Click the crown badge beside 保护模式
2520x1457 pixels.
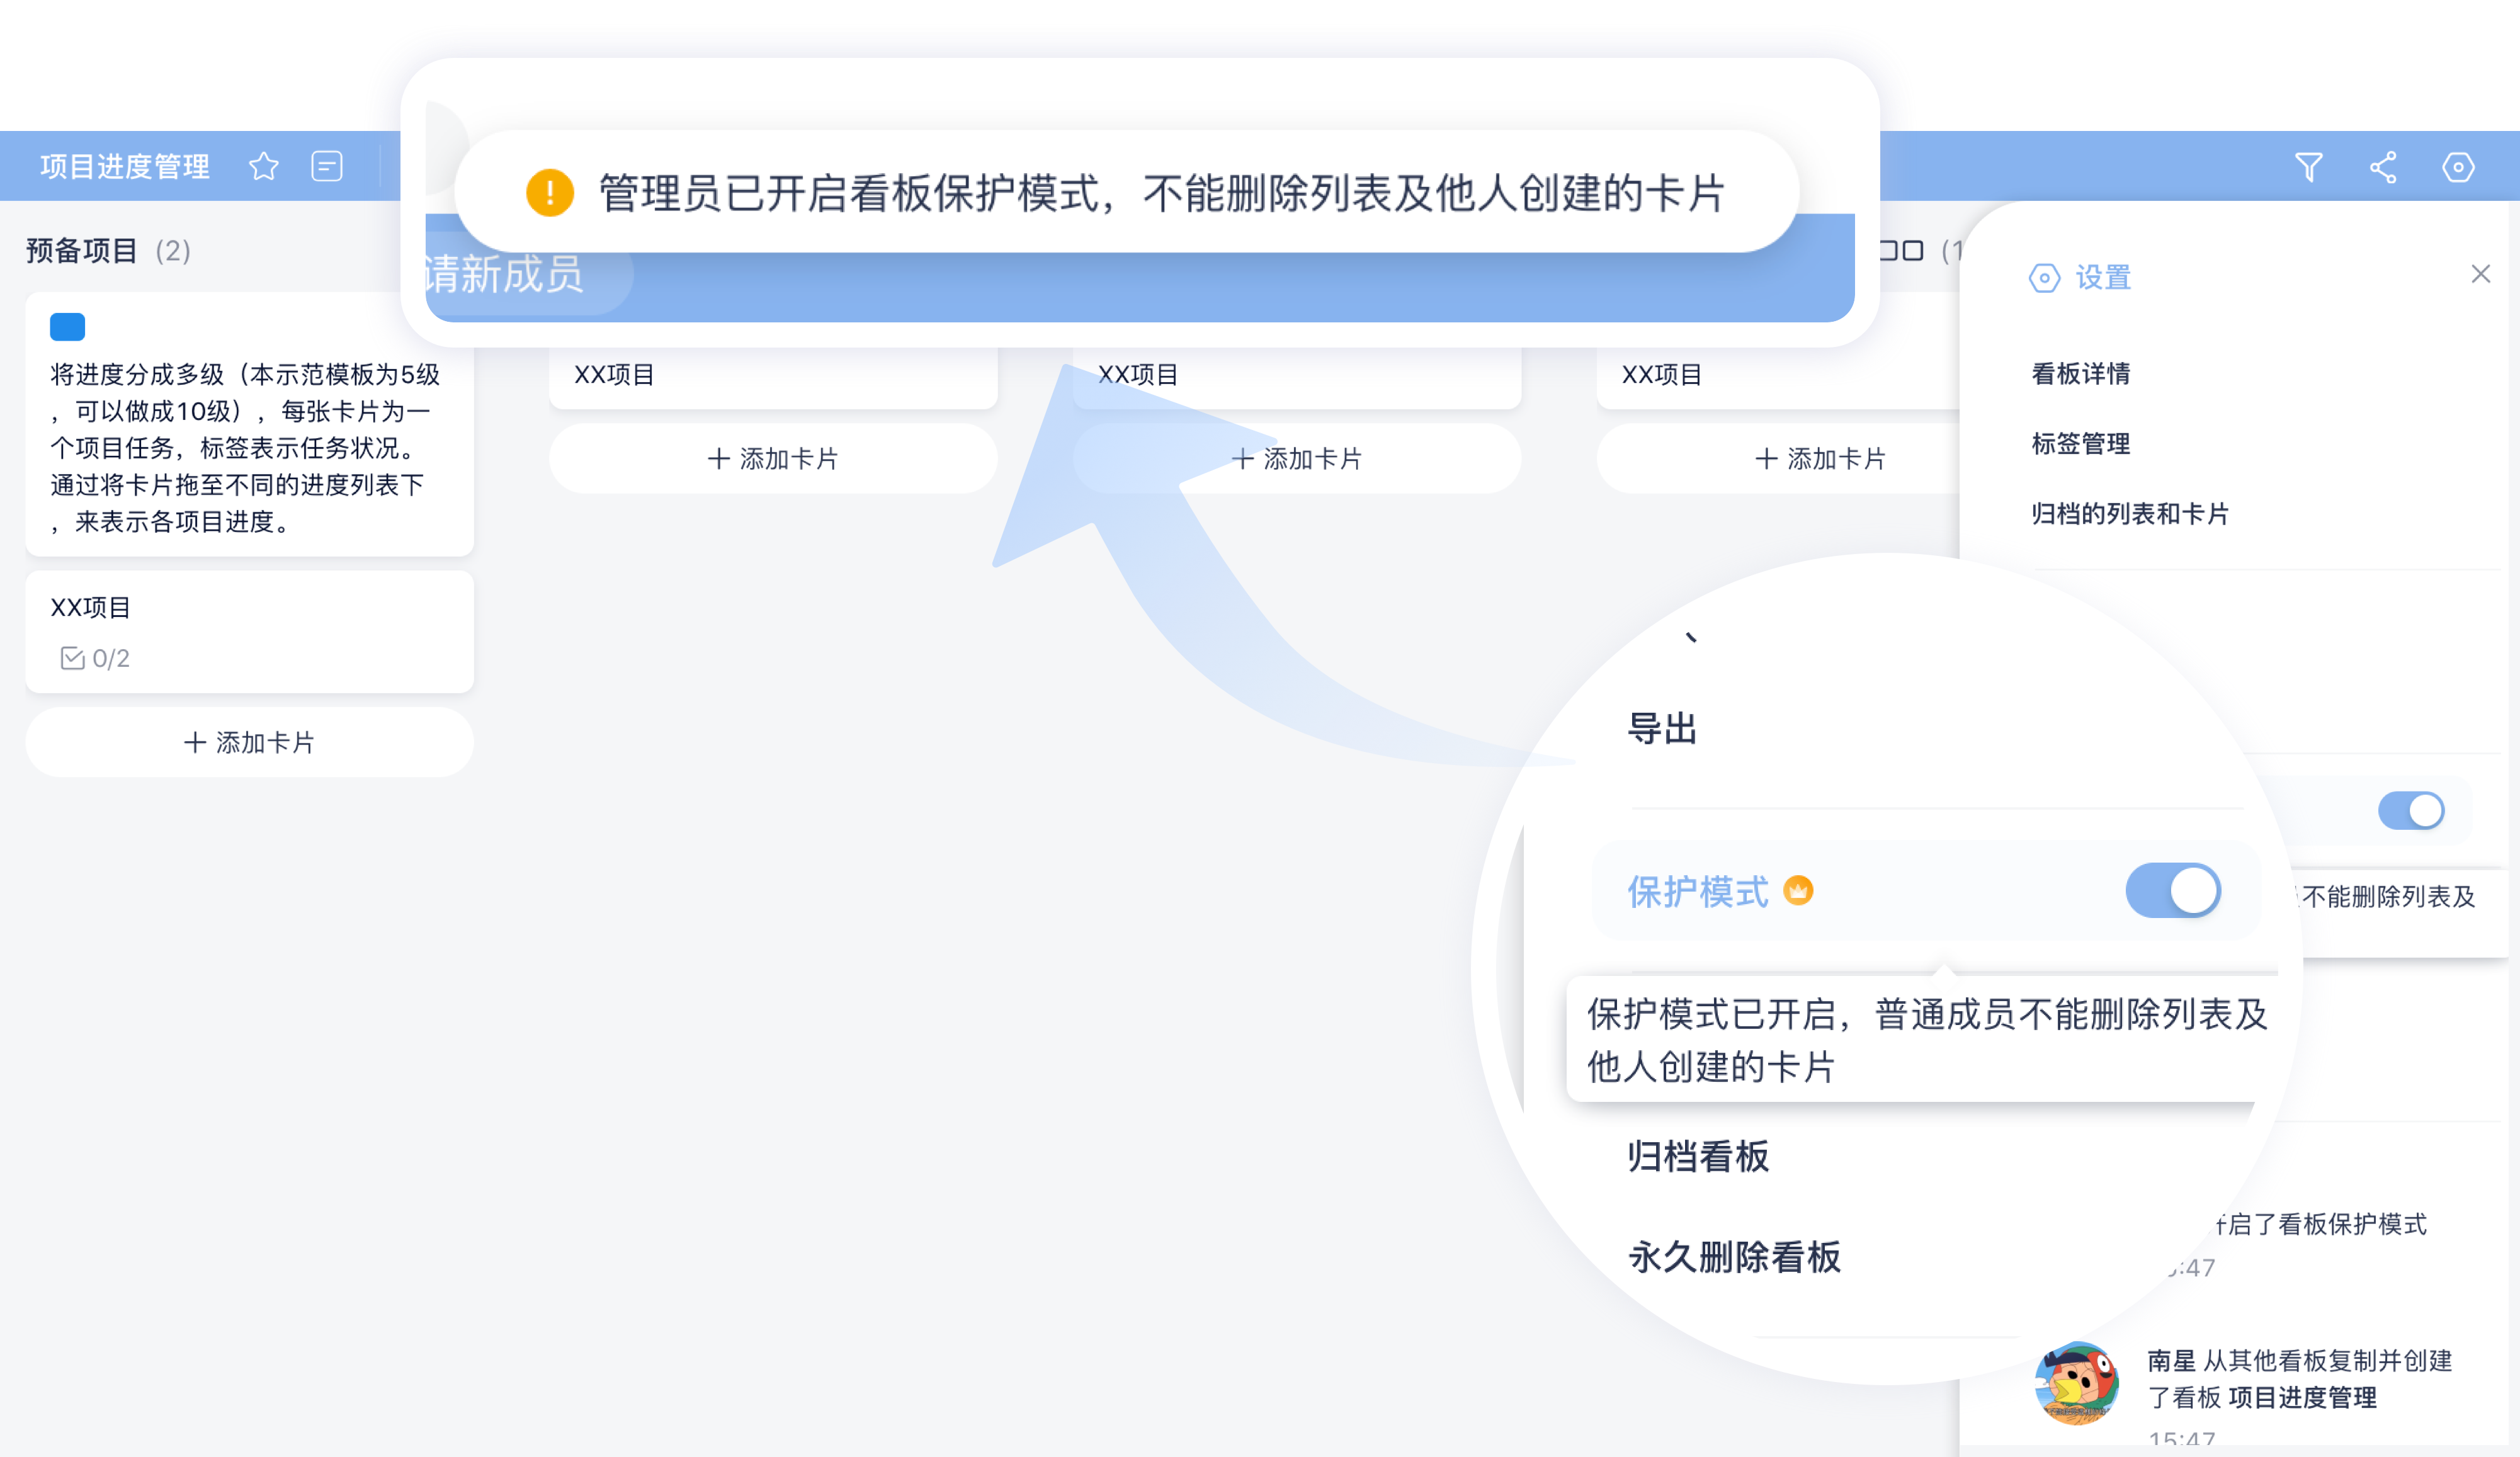click(1798, 889)
